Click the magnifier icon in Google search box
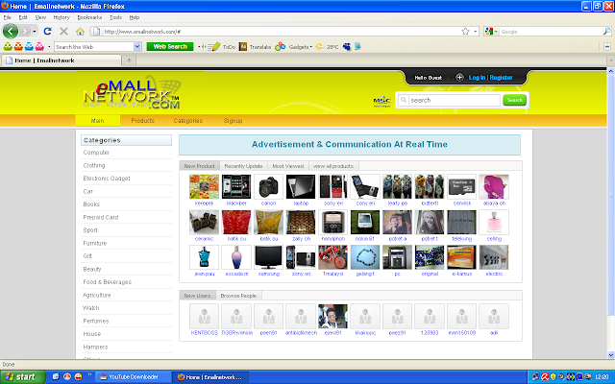This screenshot has height=384, width=615. click(x=606, y=32)
